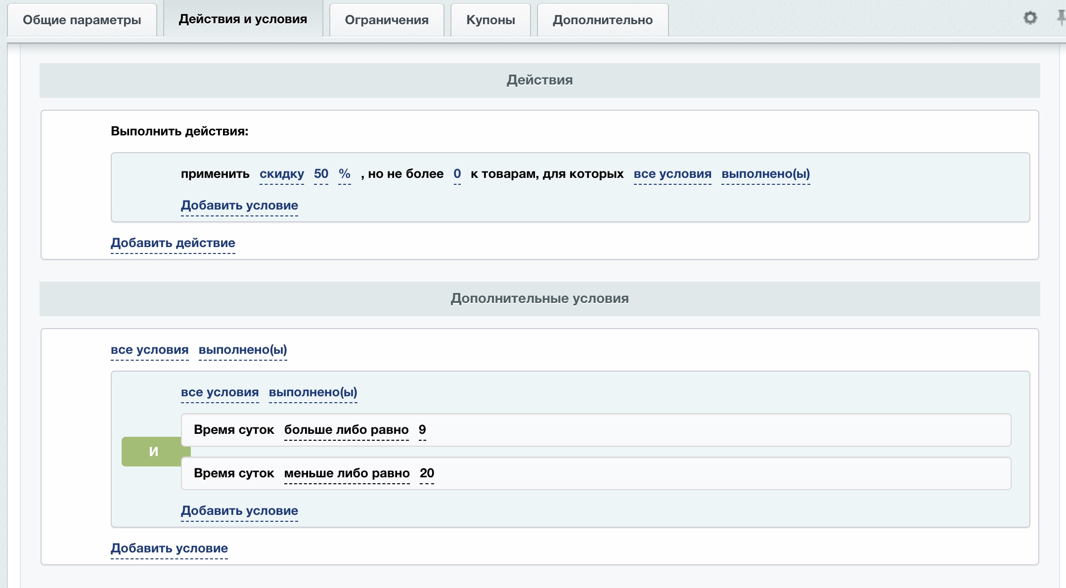1066x588 pixels.
Task: Open the Купоны tab
Action: (490, 20)
